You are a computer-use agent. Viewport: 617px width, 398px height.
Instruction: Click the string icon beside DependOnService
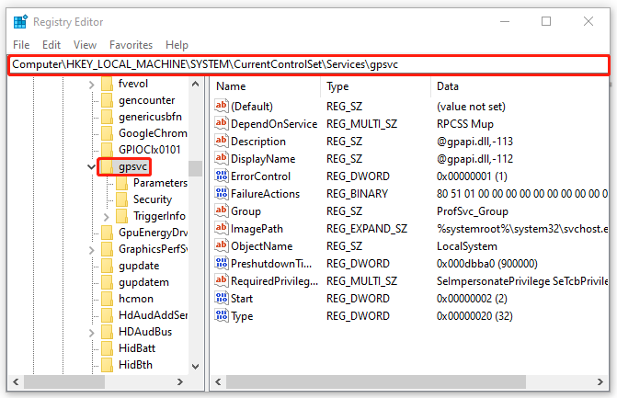click(x=222, y=123)
